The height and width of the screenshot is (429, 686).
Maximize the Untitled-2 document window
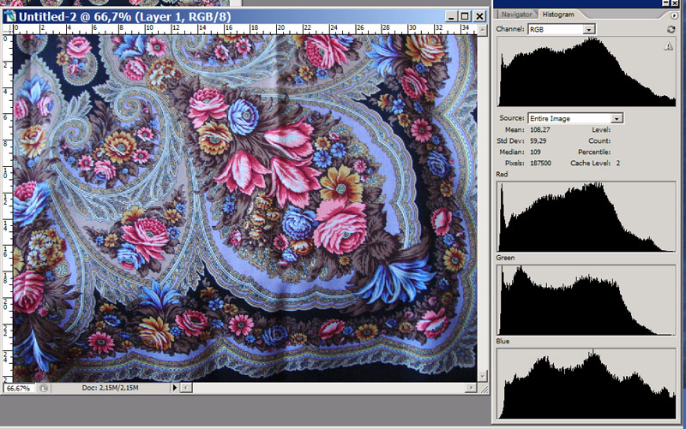(x=465, y=15)
